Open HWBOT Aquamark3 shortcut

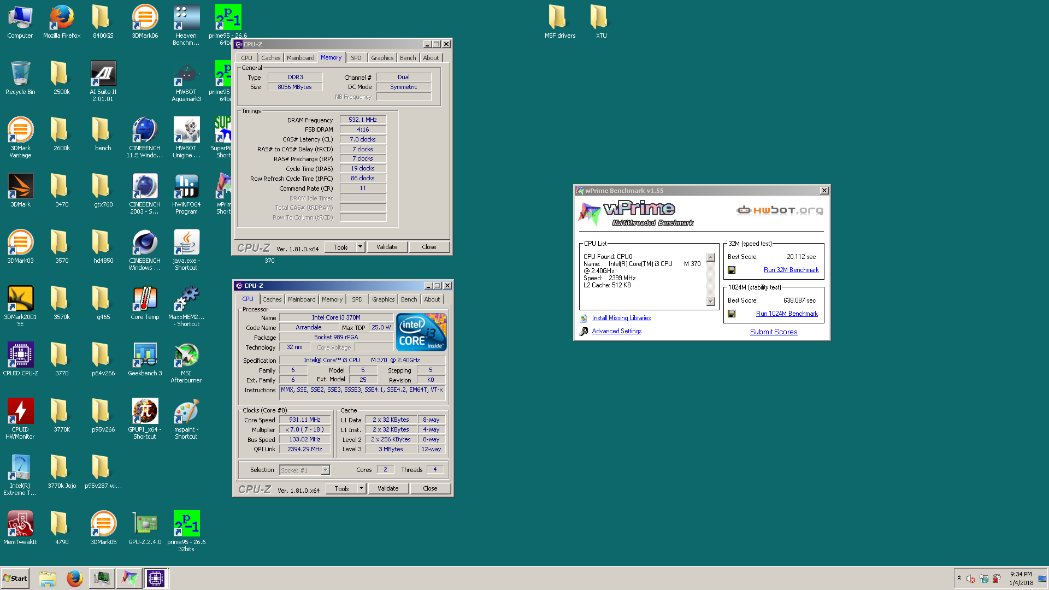coord(186,81)
